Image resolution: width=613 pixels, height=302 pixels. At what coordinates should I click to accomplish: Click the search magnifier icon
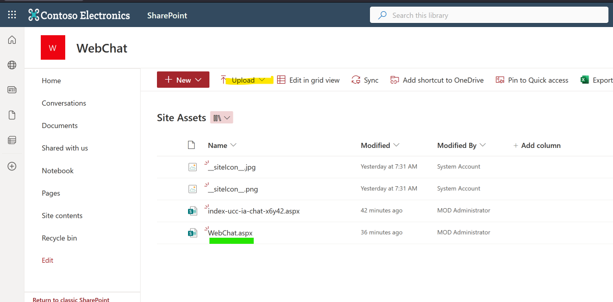pyautogui.click(x=382, y=15)
